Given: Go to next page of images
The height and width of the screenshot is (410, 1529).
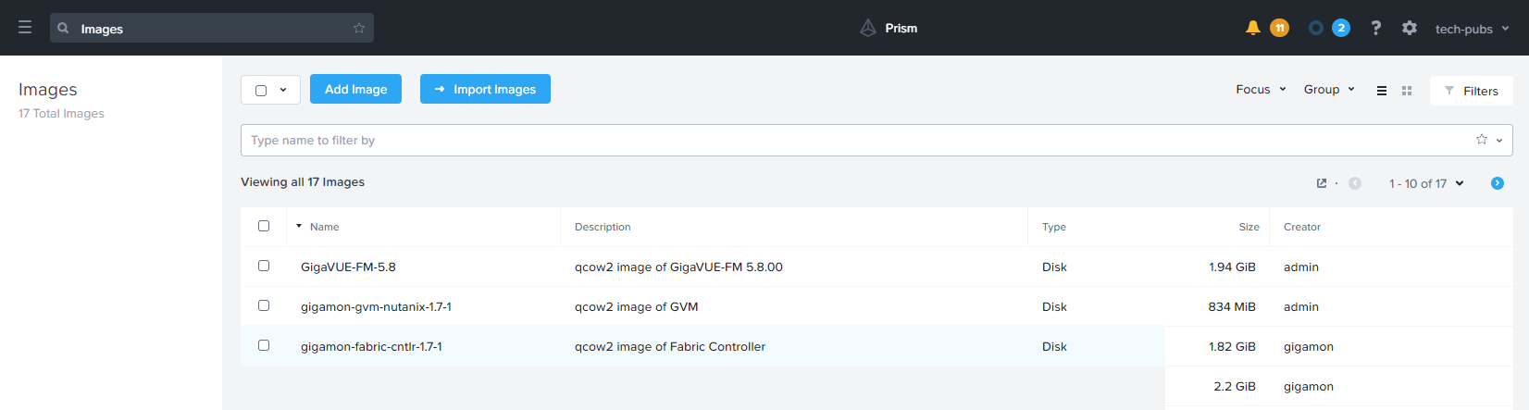Looking at the screenshot, I should point(1498,183).
